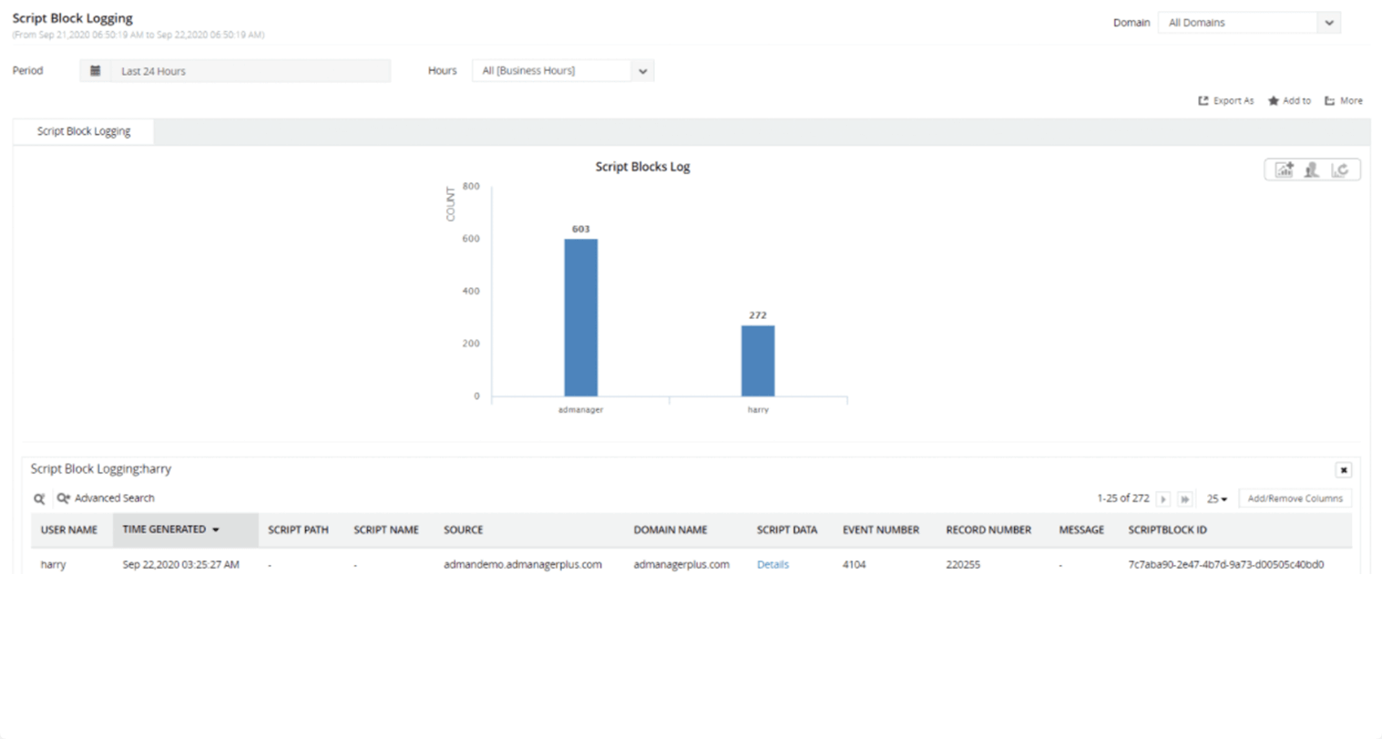Viewport: 1382px width, 739px height.
Task: Go to the next page of results
Action: (1163, 499)
